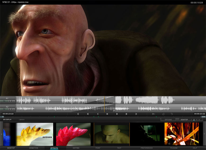Select the dark green room clip thumbnail
Image resolution: width=206 pixels, height=150 pixels.
pyautogui.click(x=147, y=134)
